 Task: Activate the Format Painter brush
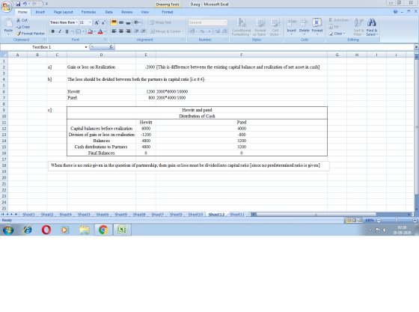tap(31, 34)
